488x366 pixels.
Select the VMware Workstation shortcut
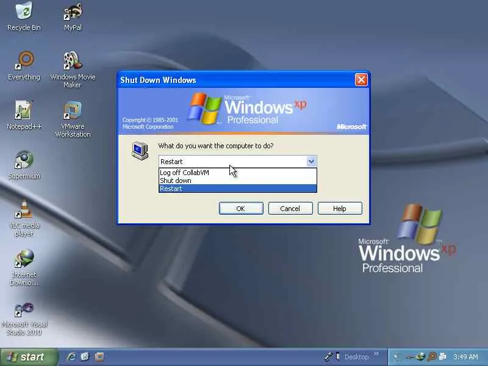pos(73,119)
